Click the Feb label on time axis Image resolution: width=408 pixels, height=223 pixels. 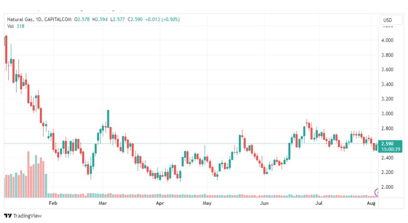pos(53,203)
